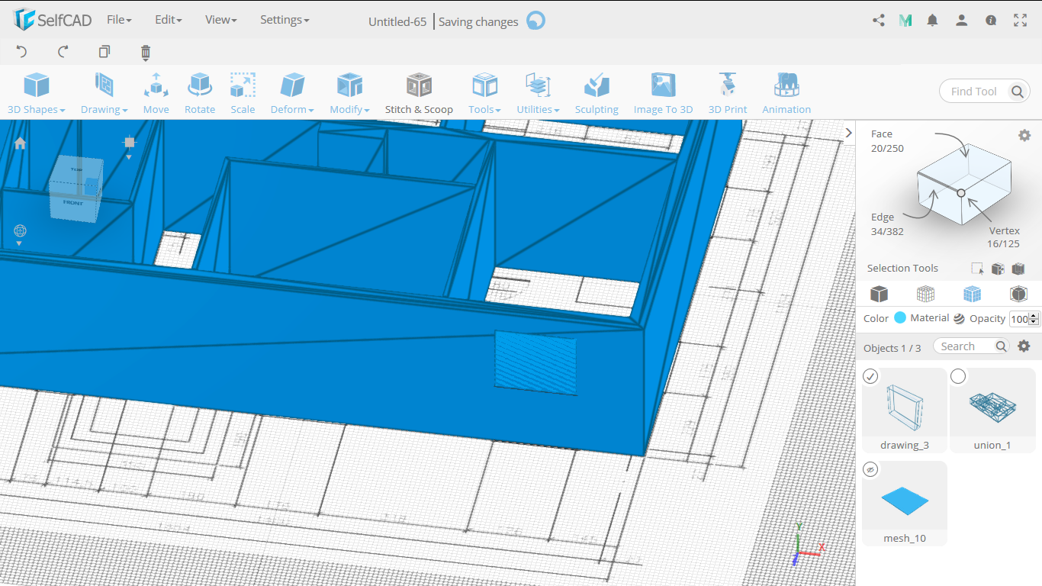The width and height of the screenshot is (1042, 586).
Task: Select Face selection mode
Action: click(x=887, y=141)
